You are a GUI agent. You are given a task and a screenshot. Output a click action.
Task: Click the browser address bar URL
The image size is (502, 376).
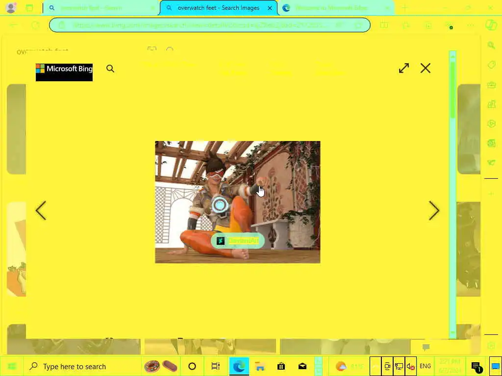point(210,25)
